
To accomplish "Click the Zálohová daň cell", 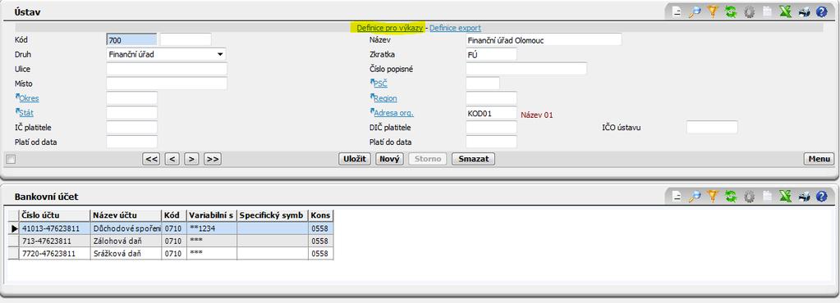I will pos(126,241).
